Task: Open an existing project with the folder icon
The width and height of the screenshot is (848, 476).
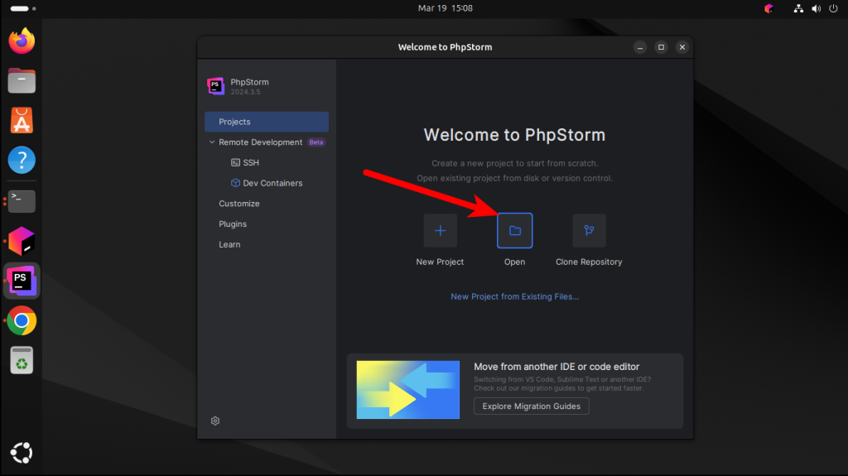Action: click(514, 231)
